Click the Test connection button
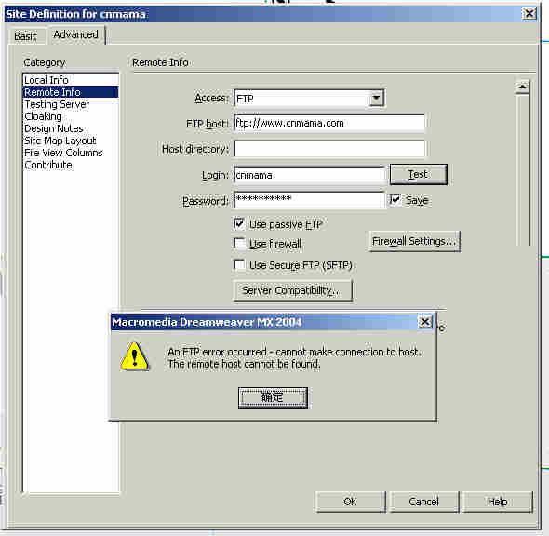The height and width of the screenshot is (536, 549). 418,174
